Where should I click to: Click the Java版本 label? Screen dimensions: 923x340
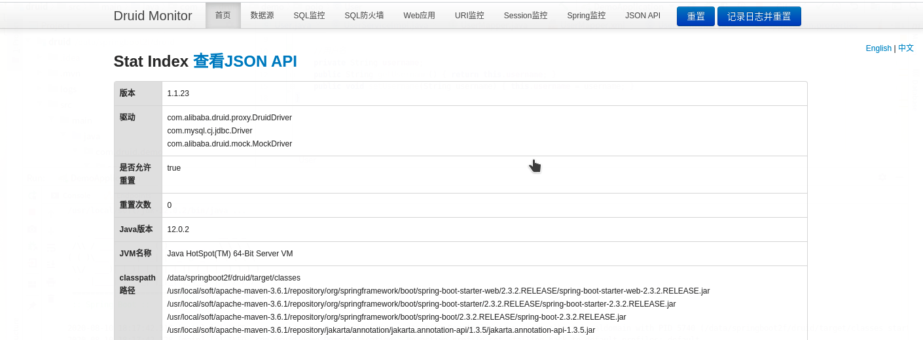click(x=136, y=229)
